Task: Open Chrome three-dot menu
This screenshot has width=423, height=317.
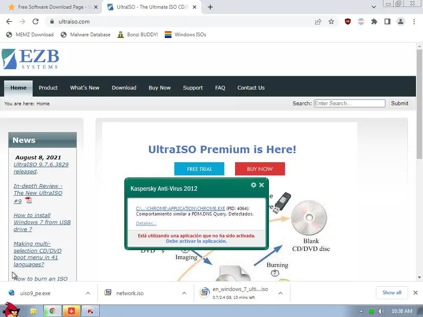Action: tap(414, 21)
